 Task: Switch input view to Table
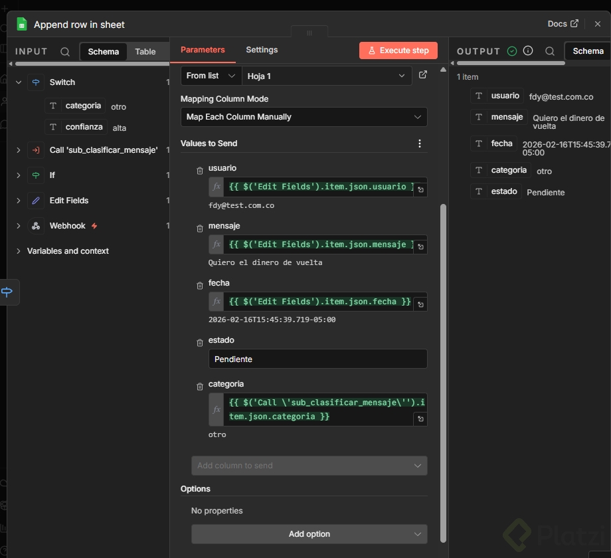(x=145, y=52)
